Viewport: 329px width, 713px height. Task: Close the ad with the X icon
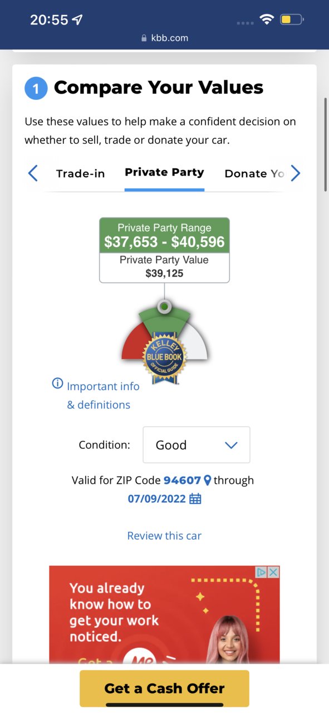point(273,572)
